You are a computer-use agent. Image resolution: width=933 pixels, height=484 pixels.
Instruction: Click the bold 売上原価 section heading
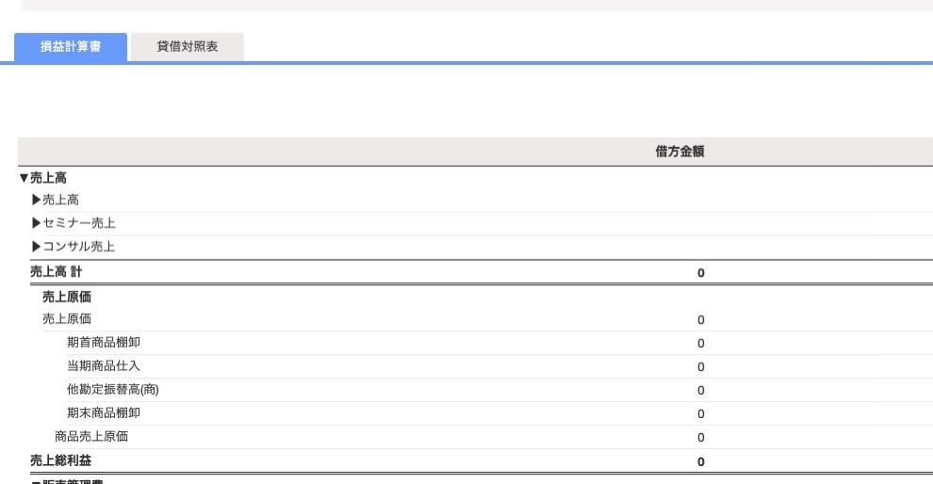67,296
